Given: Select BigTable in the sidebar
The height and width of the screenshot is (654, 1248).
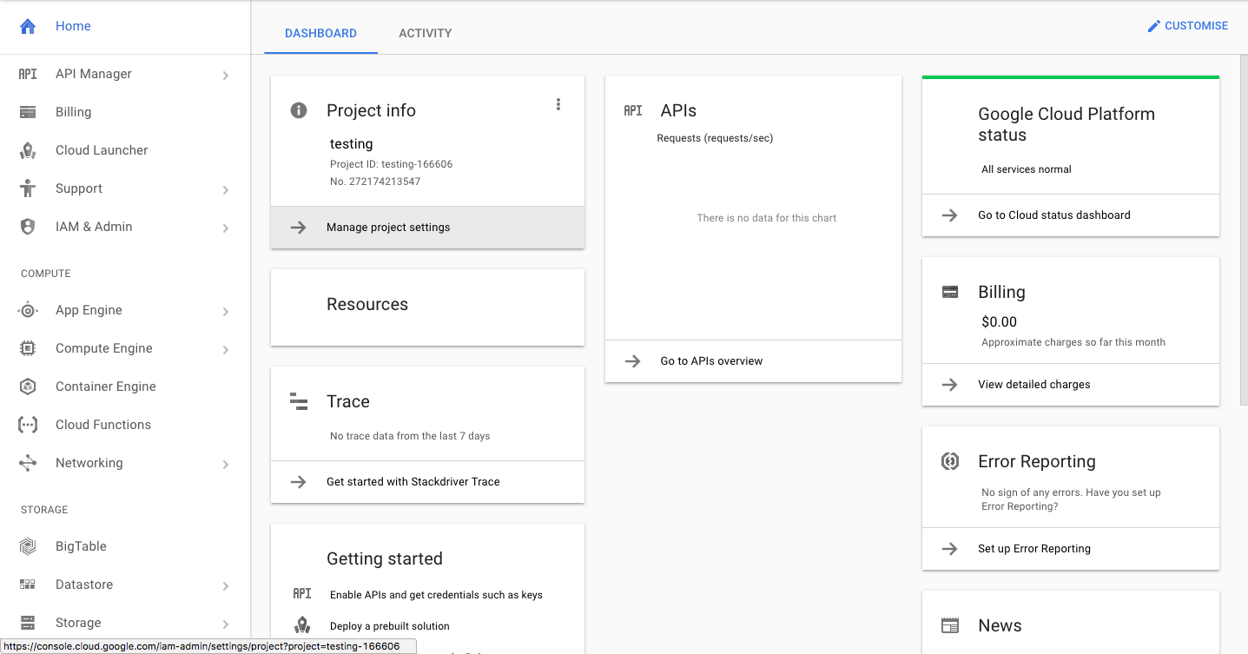Looking at the screenshot, I should (125, 546).
